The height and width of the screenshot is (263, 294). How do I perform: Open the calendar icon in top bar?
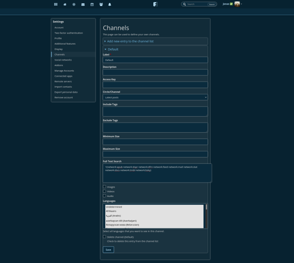coord(92,4)
